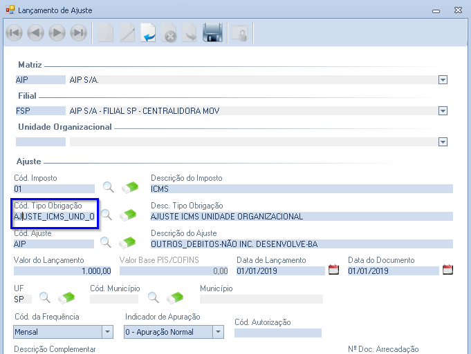
Task: Click green eraser beside Cód. Tipo Obrigação
Action: 129,215
